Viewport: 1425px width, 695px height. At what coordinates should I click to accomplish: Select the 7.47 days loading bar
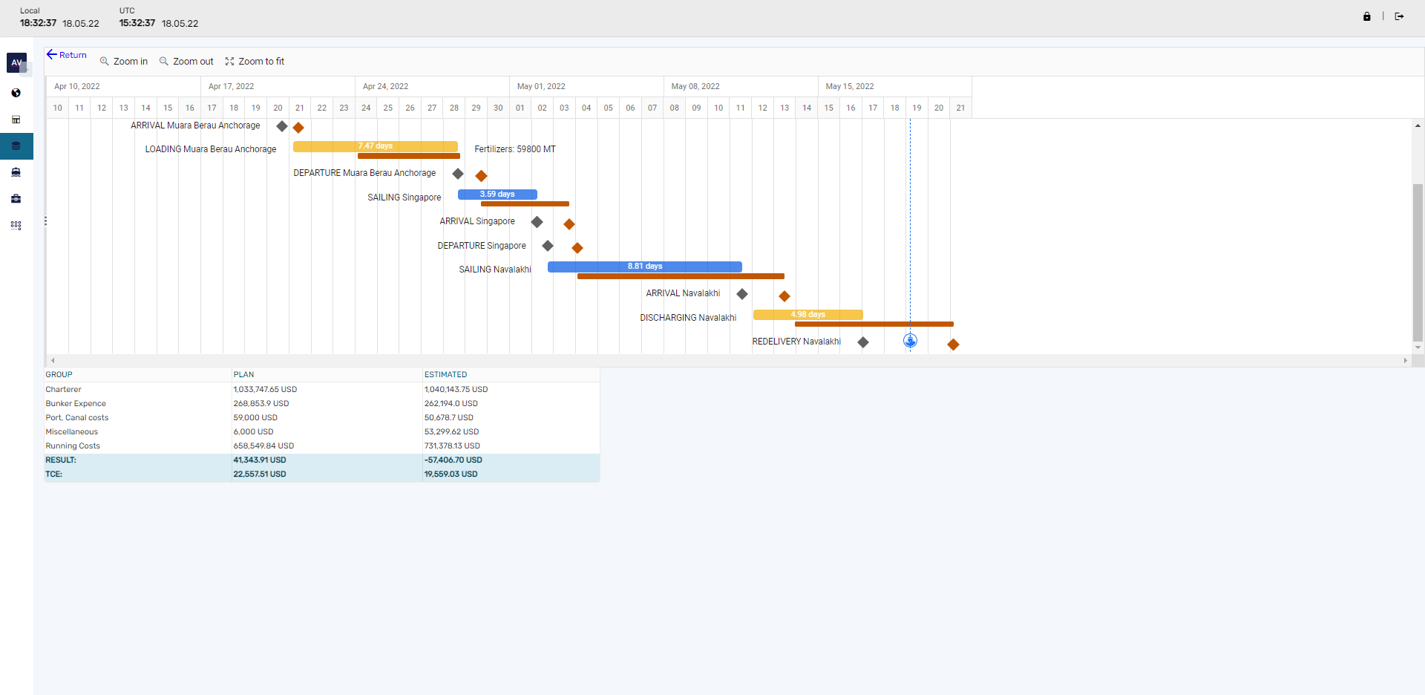(x=375, y=146)
